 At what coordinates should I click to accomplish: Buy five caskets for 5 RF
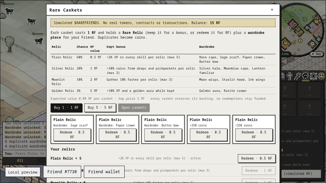click(100, 108)
